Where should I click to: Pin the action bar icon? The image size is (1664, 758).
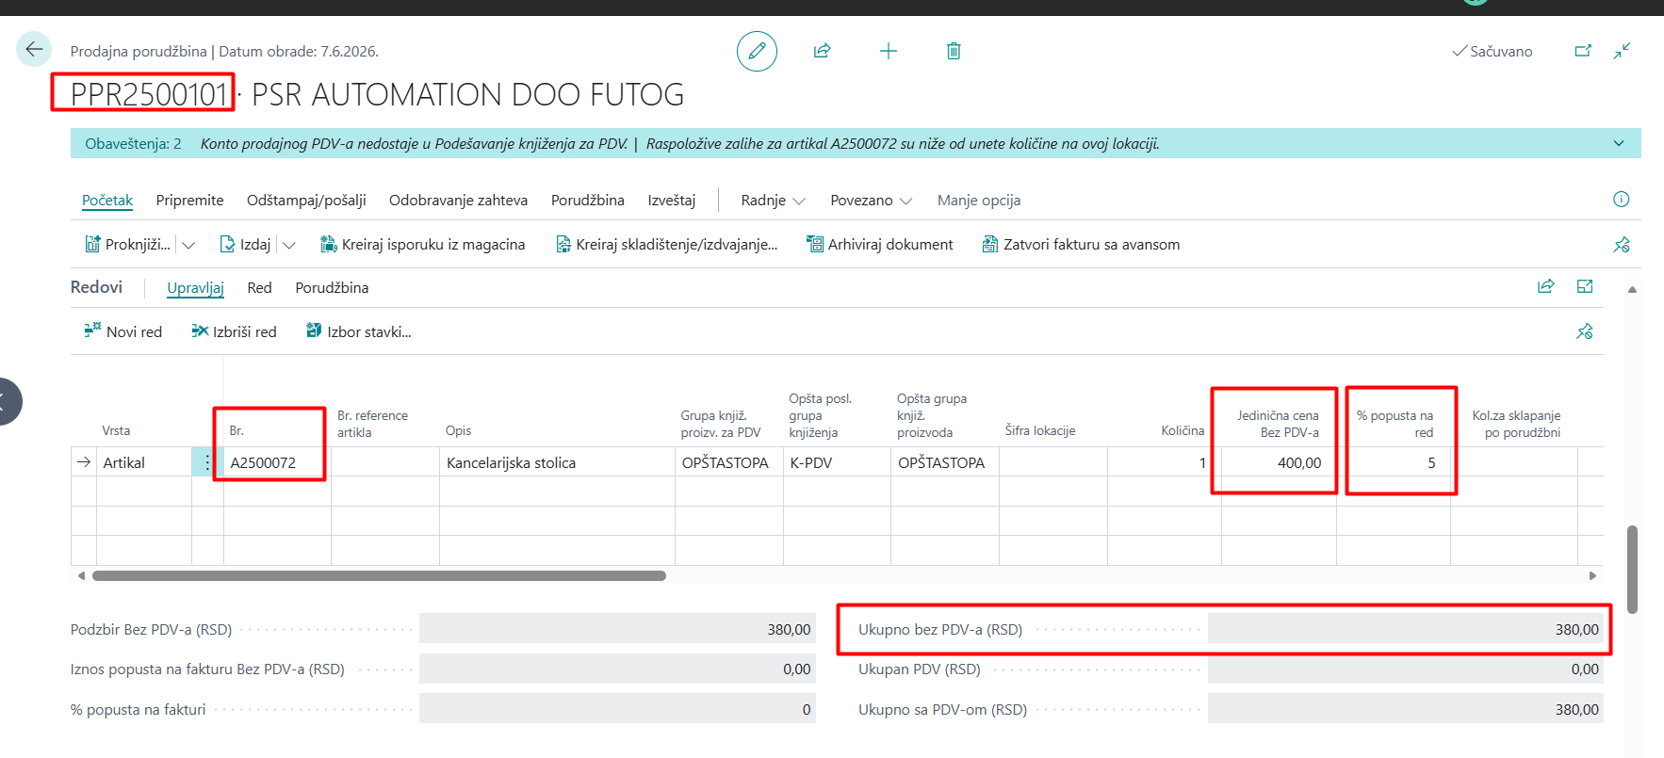[x=1621, y=245]
